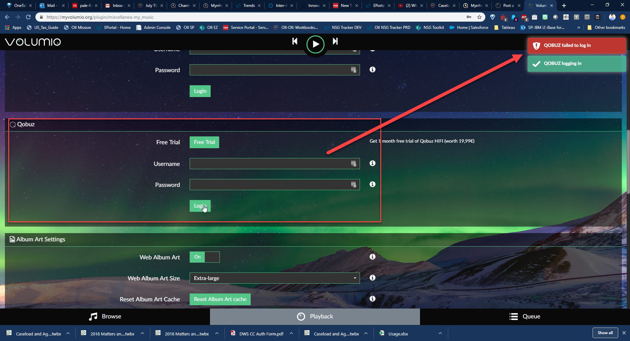Skip to next track

pos(335,41)
